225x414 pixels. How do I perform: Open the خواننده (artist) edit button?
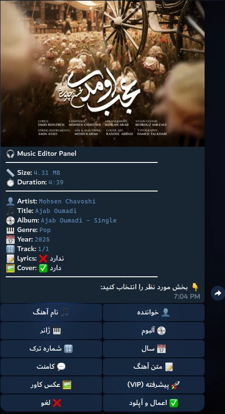tap(154, 313)
